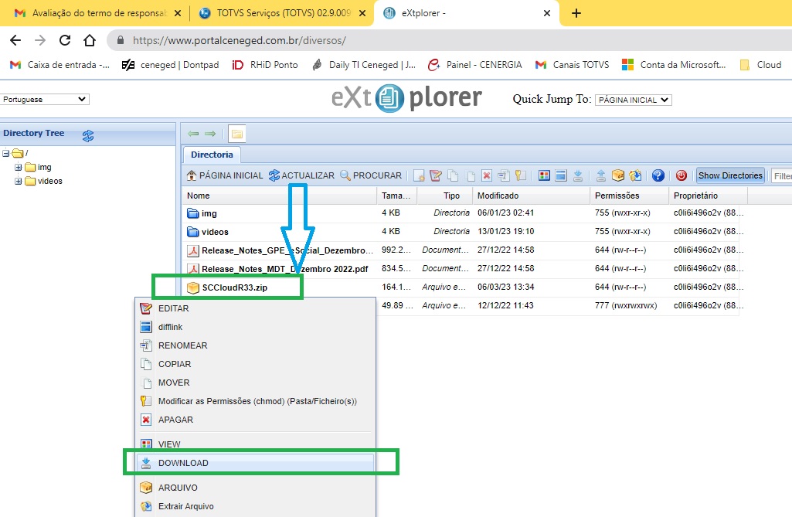Screen dimensions: 792x517
Task: Click the red logout power icon
Action: 682,175
